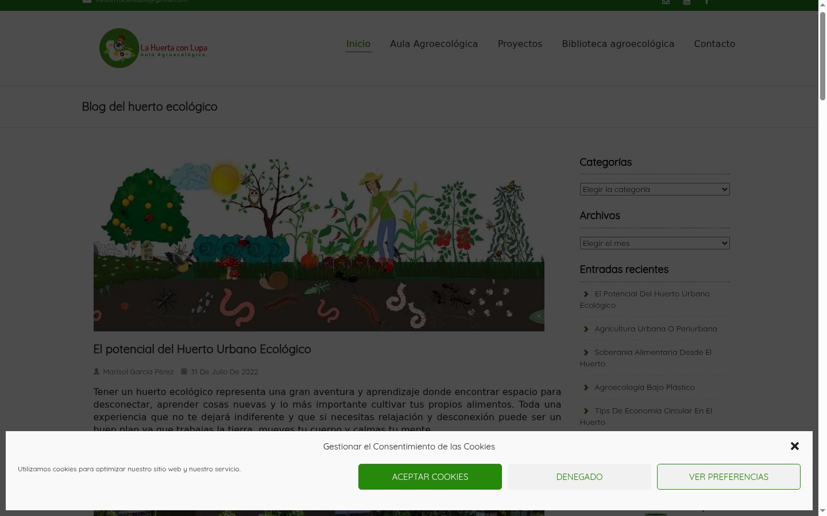Open the Elegir el mes archive dropdown
827x516 pixels.
(x=655, y=243)
